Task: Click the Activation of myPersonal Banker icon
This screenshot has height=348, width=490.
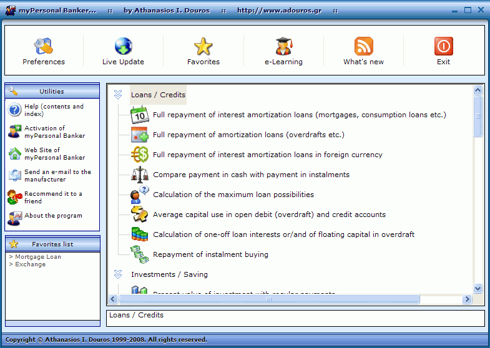Action: 14,132
